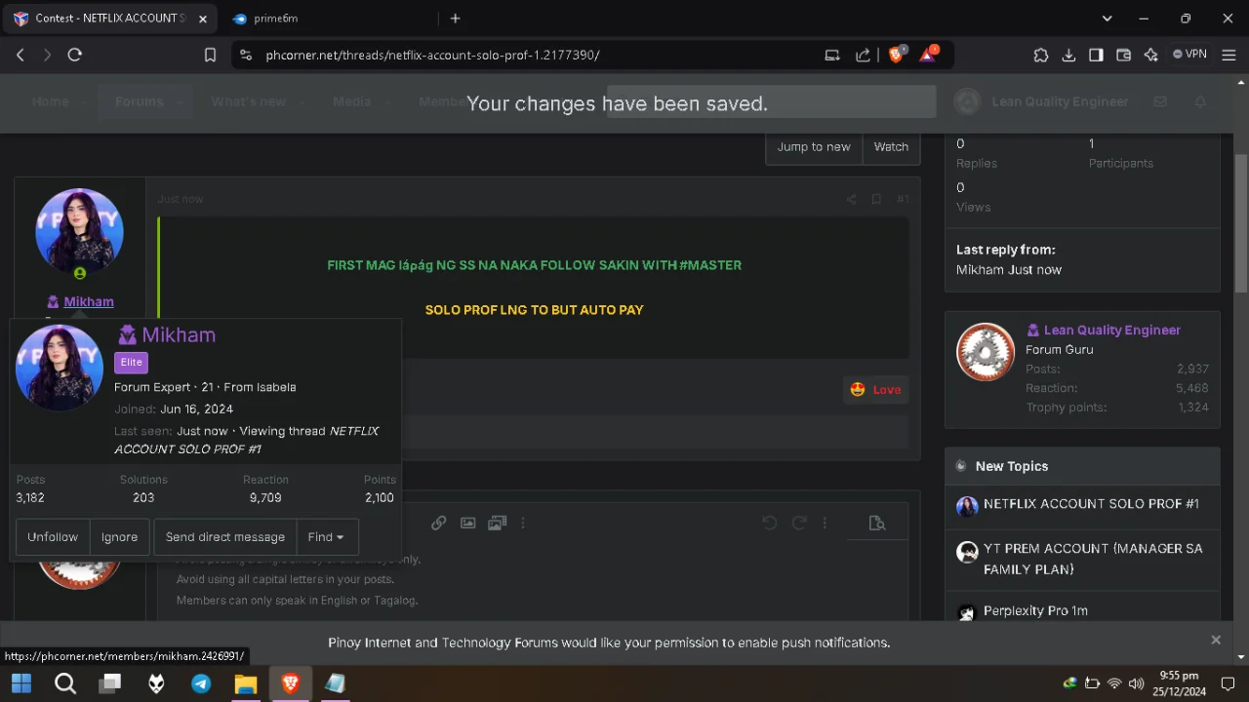This screenshot has width=1249, height=702.
Task: Open more editor options near redo
Action: click(825, 524)
